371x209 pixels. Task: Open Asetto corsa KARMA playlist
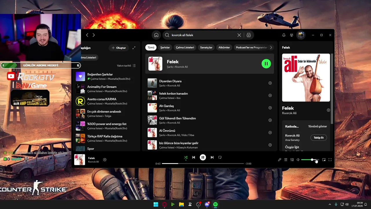click(106, 101)
